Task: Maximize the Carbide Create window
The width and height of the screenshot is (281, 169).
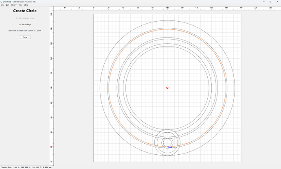Action: pyautogui.click(x=270, y=2)
